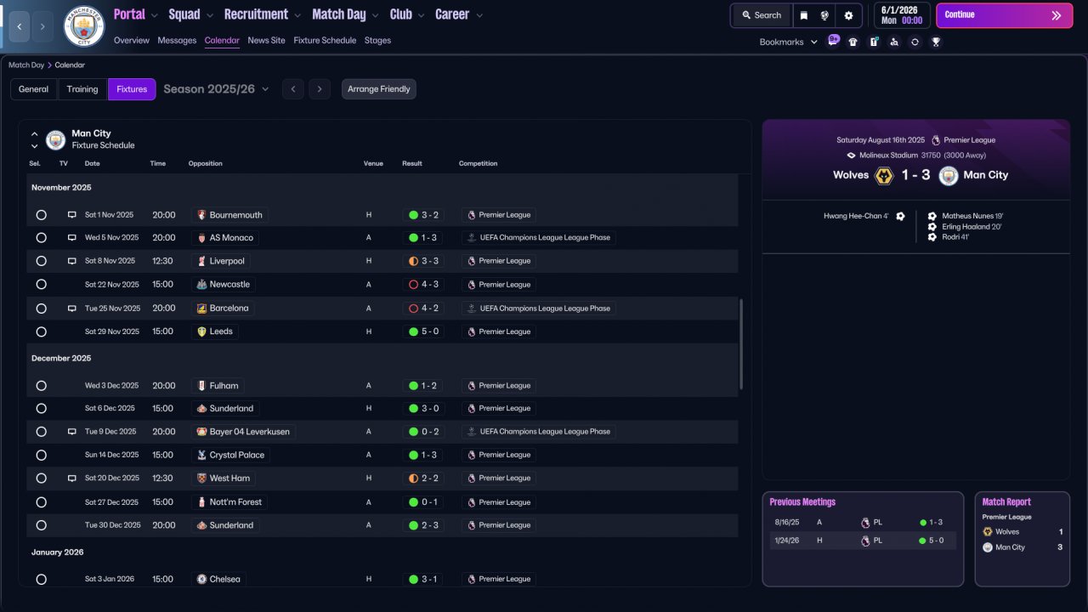Open the 9+ messages notification icon

click(x=833, y=41)
